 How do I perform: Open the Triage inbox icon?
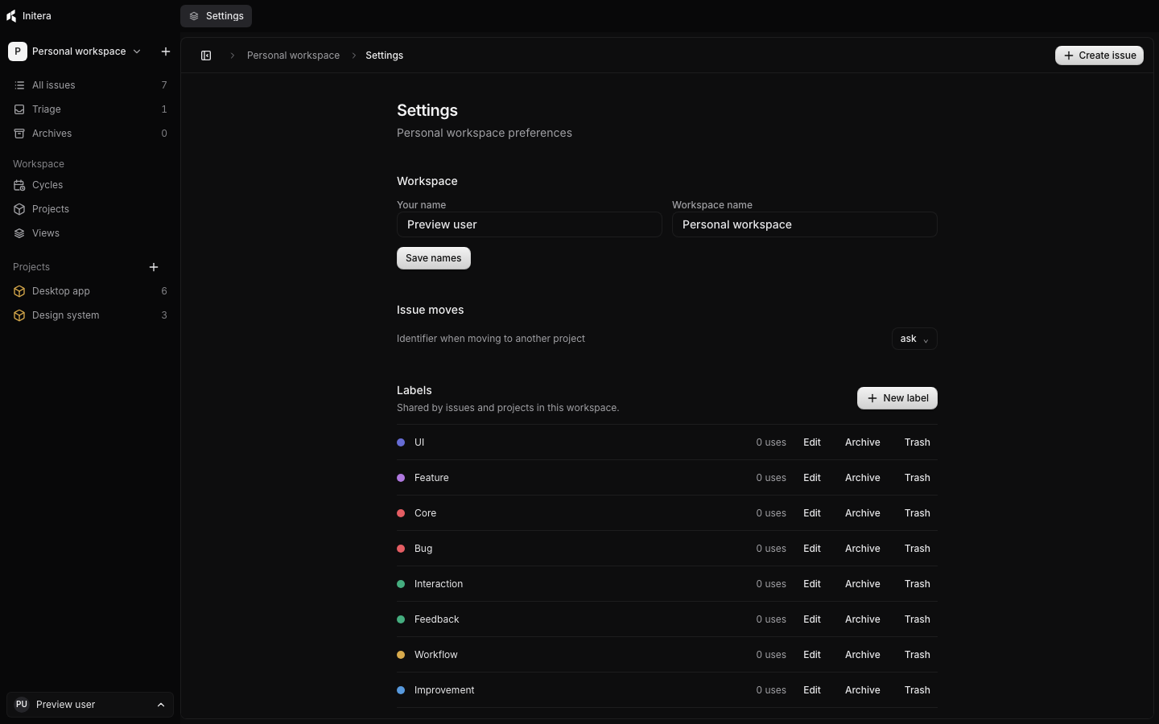tap(19, 109)
